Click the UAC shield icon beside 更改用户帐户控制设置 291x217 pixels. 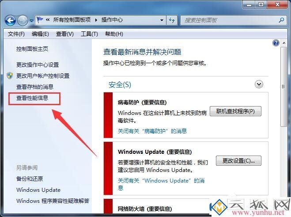(x=10, y=76)
